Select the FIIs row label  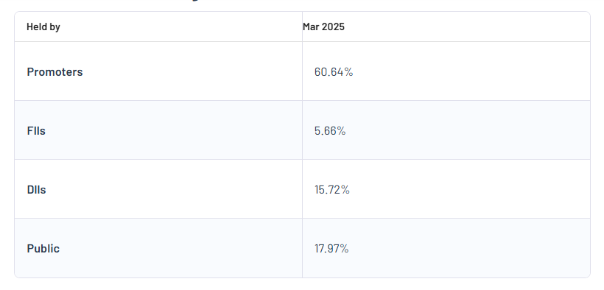click(36, 131)
